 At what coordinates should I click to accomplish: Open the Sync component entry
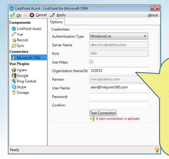click(x=20, y=46)
